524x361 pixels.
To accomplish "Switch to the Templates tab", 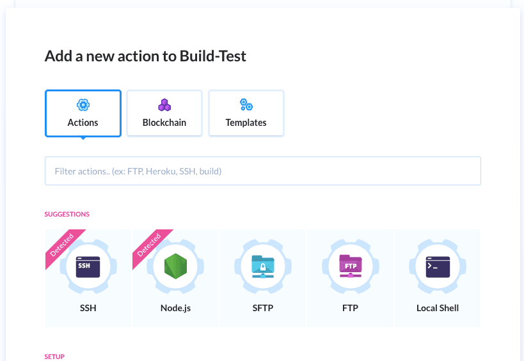I will coord(246,114).
